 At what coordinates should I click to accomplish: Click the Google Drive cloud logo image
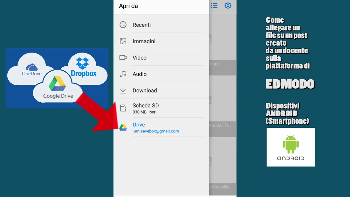58,88
